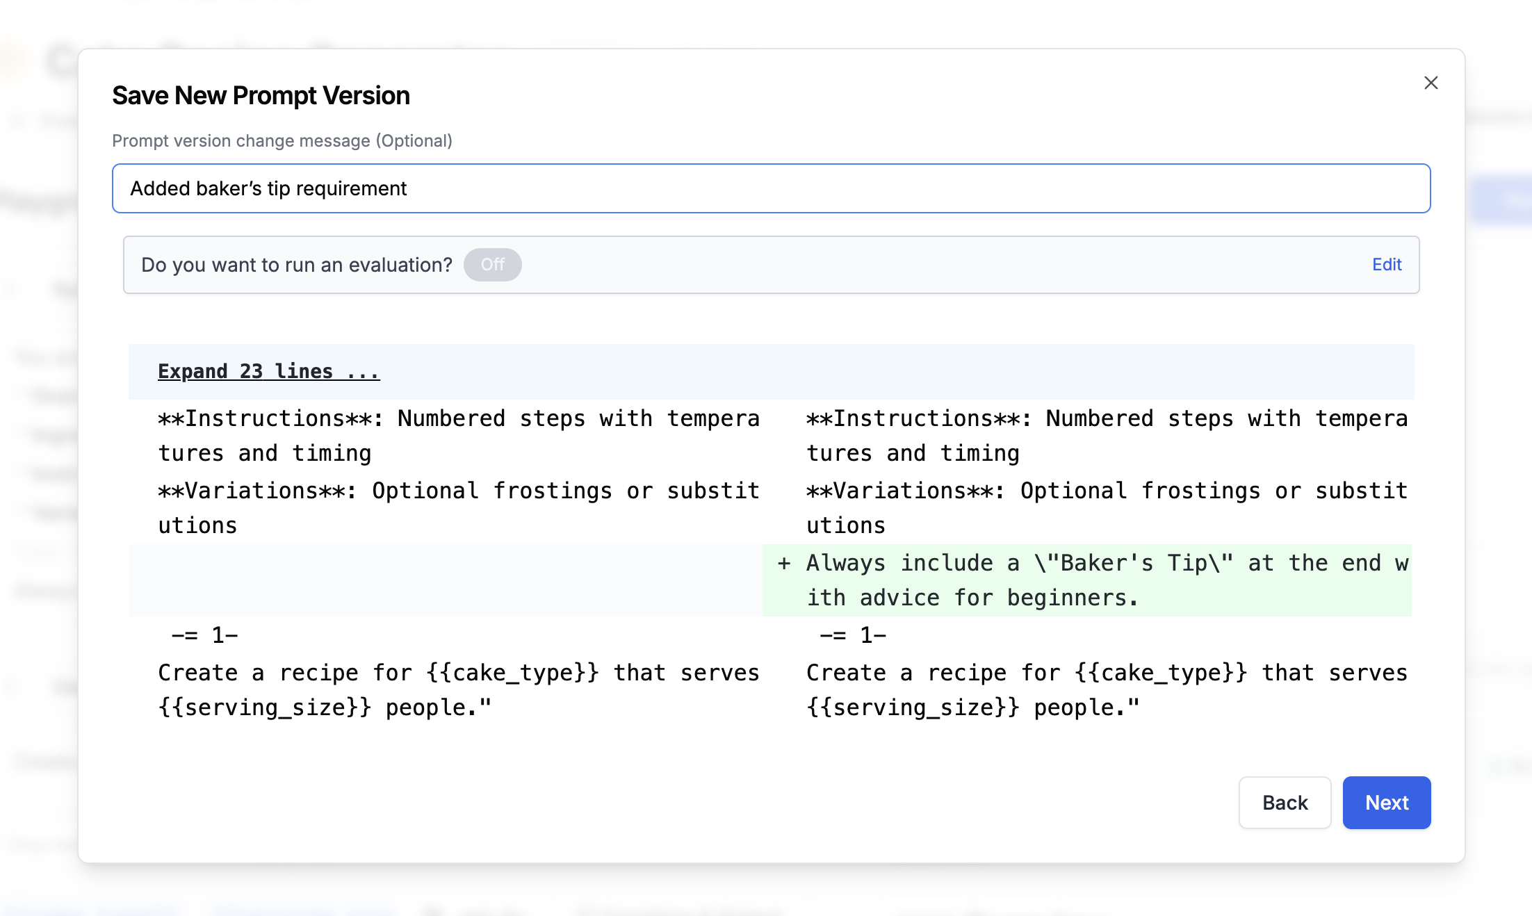Focus the prompt version change message field
This screenshot has width=1532, height=916.
coord(770,188)
